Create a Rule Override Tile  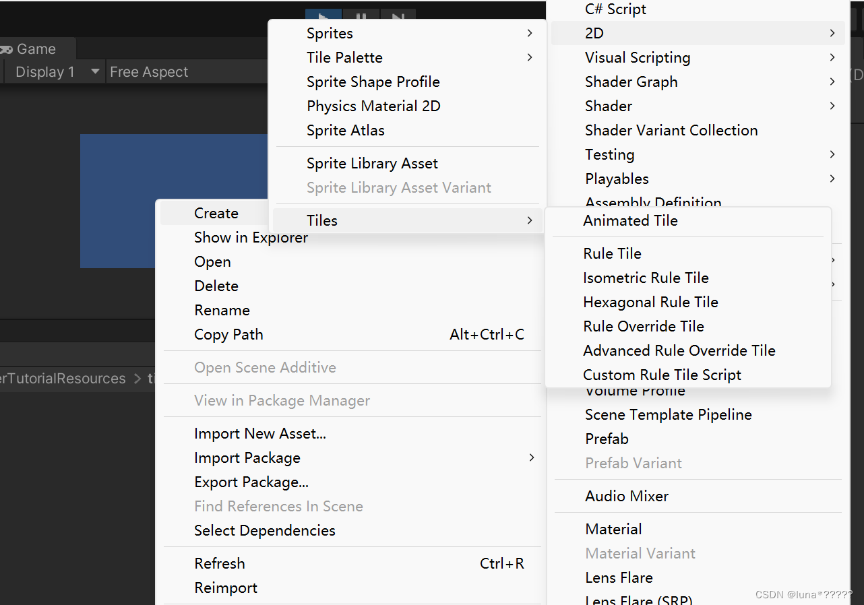point(688,327)
